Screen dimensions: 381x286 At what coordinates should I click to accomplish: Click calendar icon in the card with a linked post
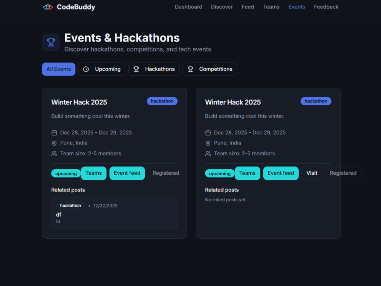point(54,133)
